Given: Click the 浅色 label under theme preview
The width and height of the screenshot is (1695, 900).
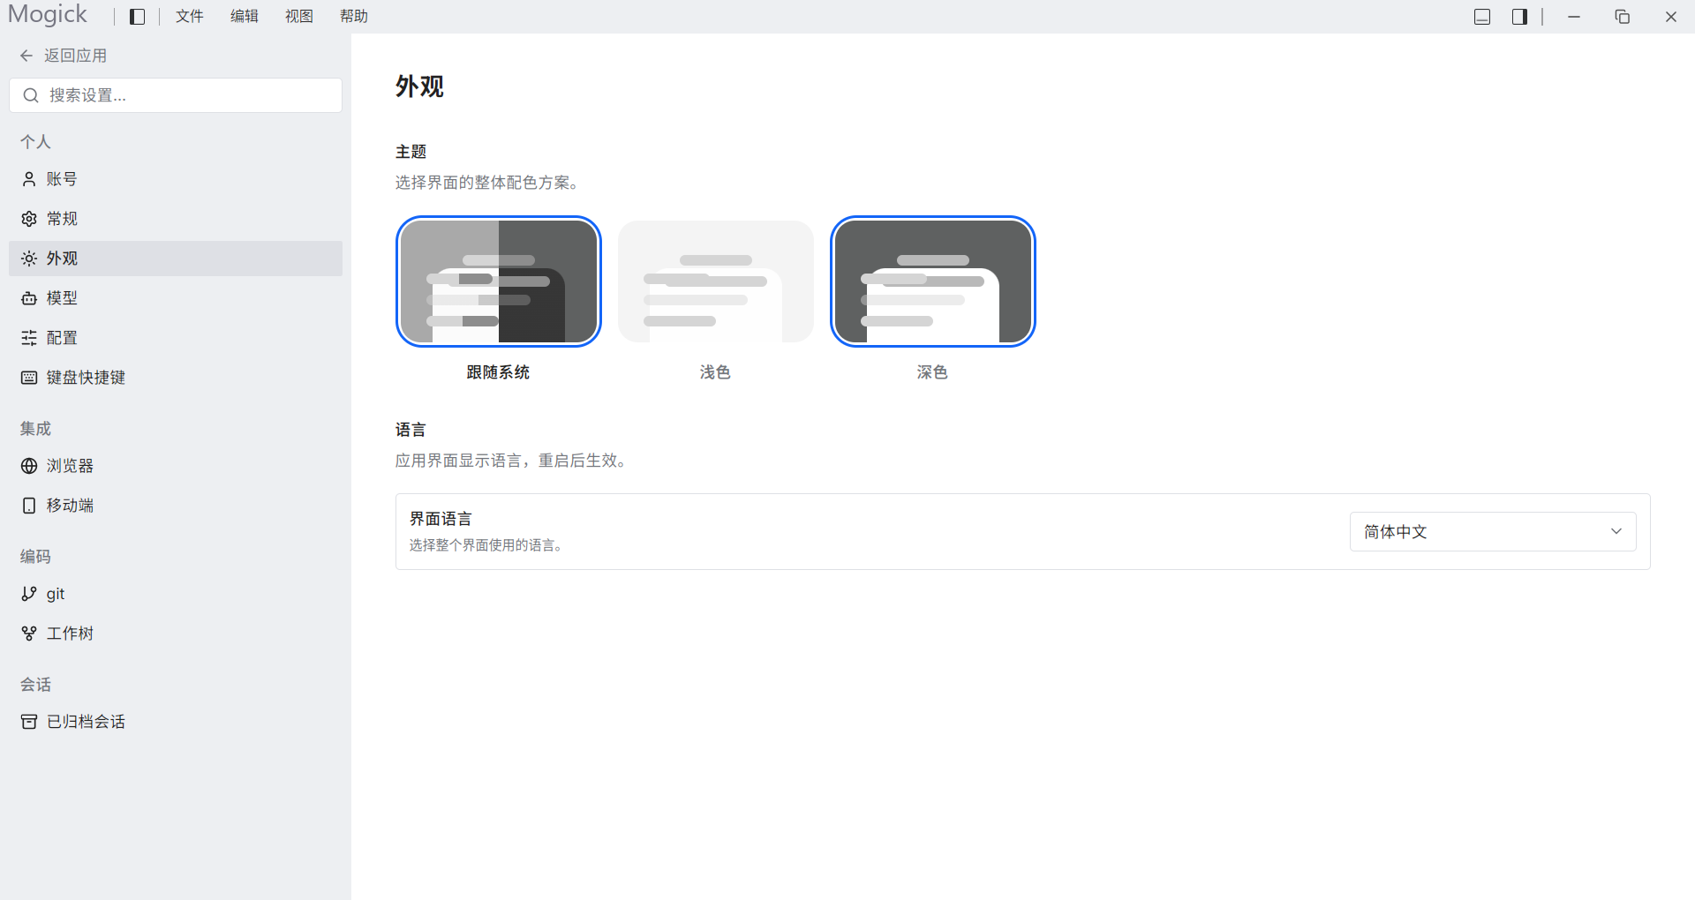Looking at the screenshot, I should (715, 372).
